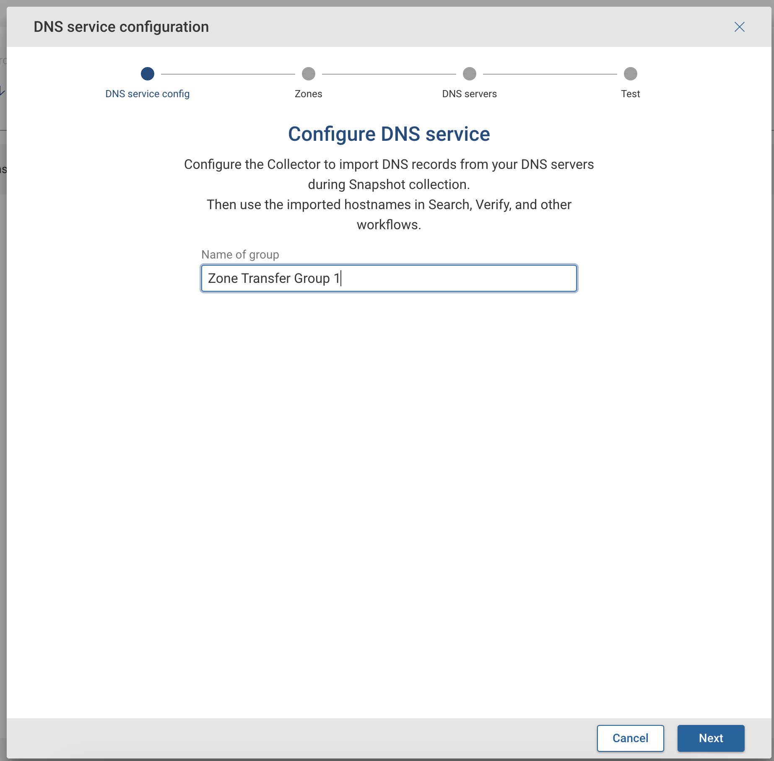Click the "Name of group" field label
Image resolution: width=774 pixels, height=761 pixels.
coord(240,254)
